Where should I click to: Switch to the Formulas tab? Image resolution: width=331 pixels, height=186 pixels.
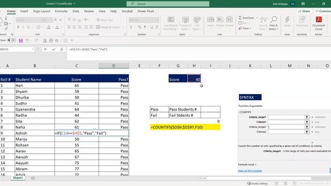[x=61, y=11]
